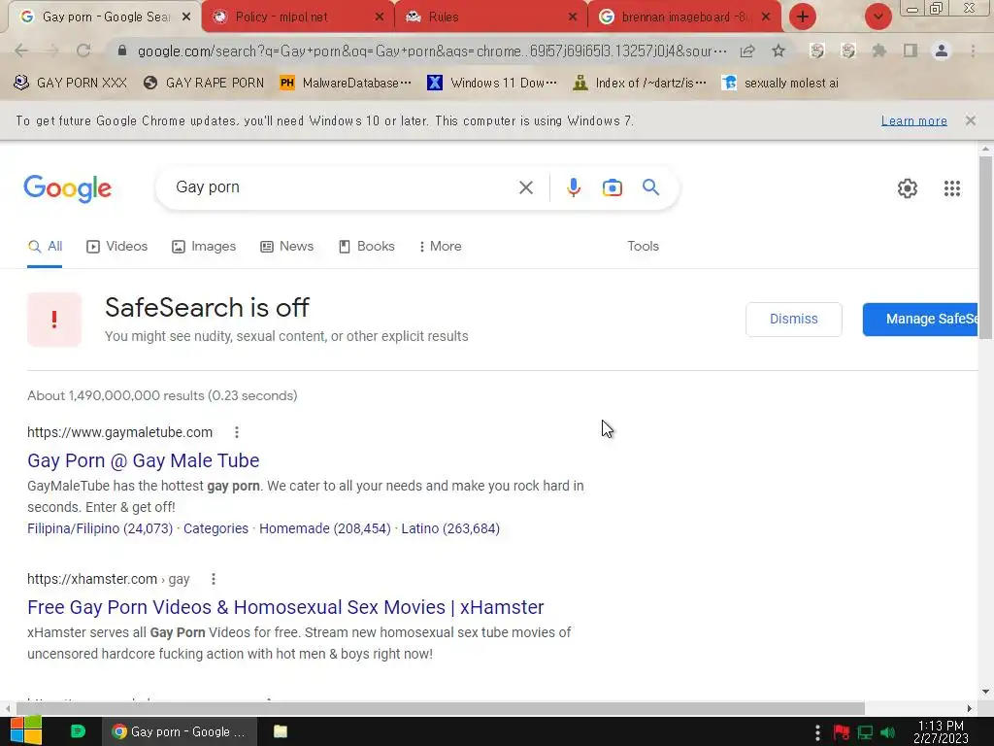Dismiss the Chrome update notification bar
994x746 pixels.
tap(970, 120)
